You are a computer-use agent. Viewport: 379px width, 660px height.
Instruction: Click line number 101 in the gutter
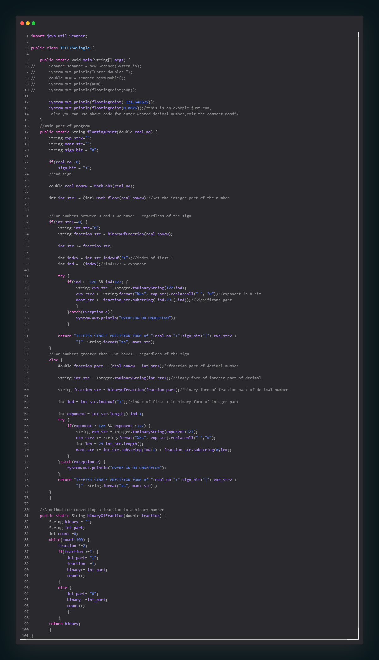[26, 636]
